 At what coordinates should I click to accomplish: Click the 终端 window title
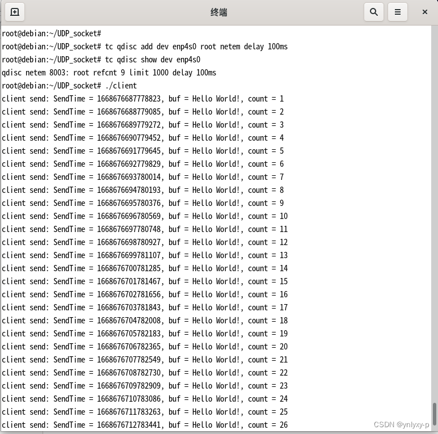tap(219, 12)
